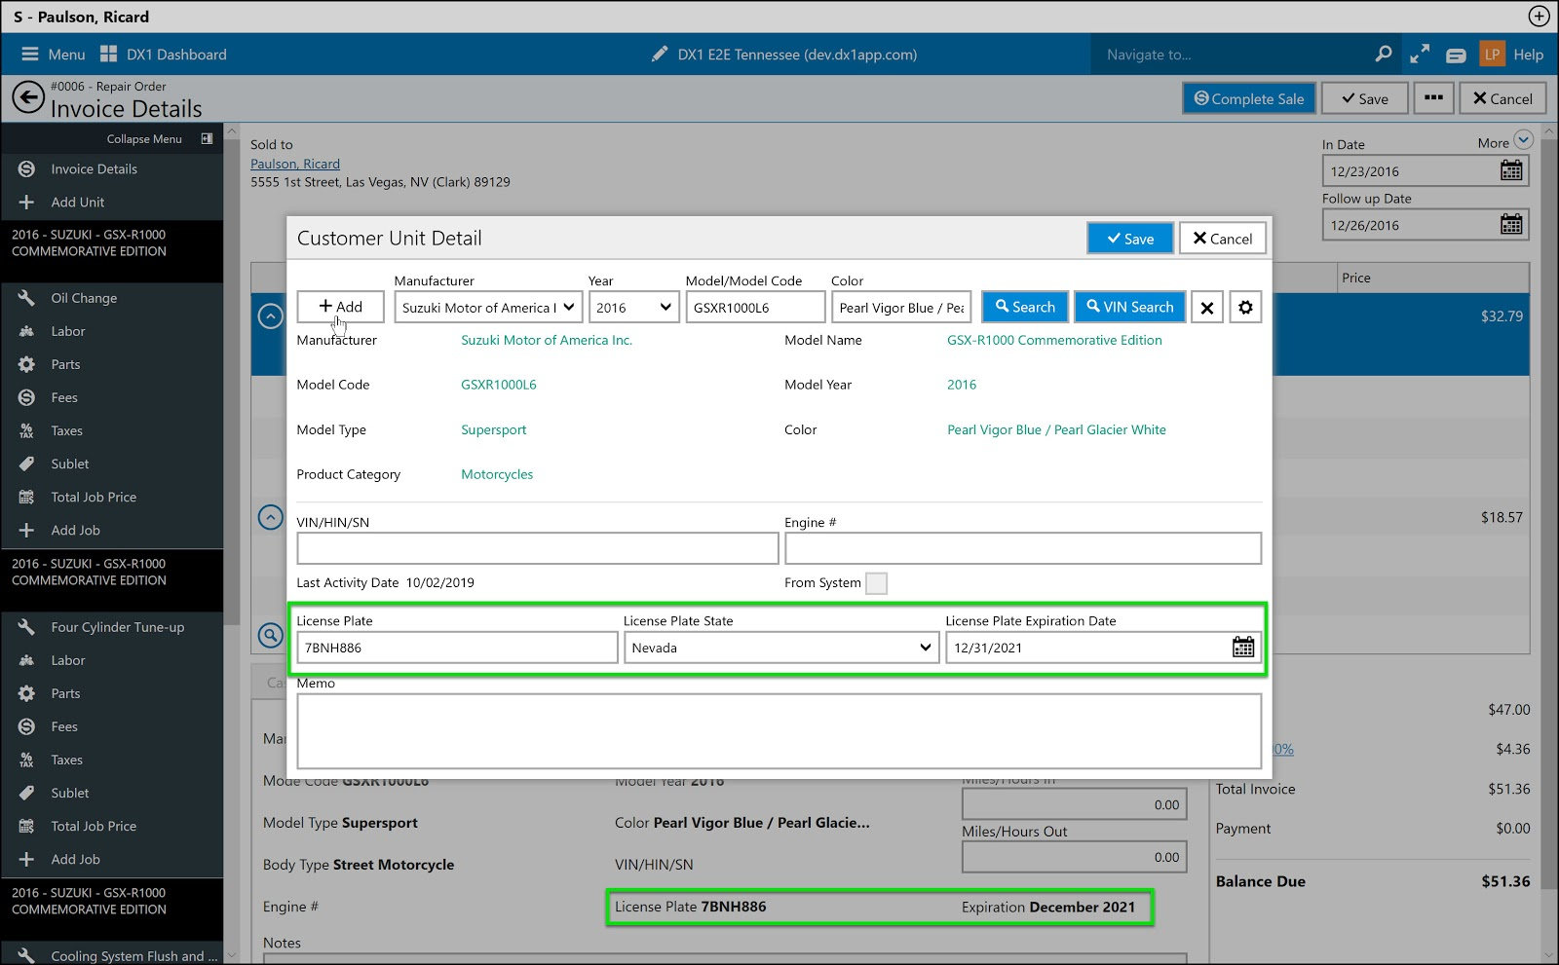Click the invoice header Save button
Screen dimensions: 1559x965
click(x=1365, y=98)
